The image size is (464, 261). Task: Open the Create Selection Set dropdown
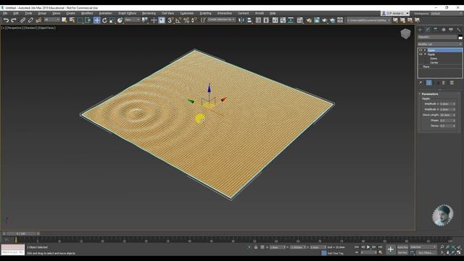[x=221, y=20]
